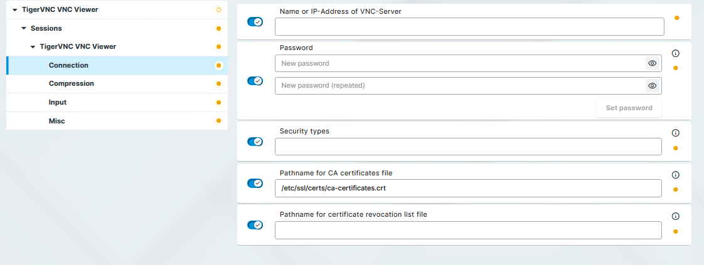The image size is (704, 265).
Task: Toggle the Security types switch
Action: tap(255, 142)
